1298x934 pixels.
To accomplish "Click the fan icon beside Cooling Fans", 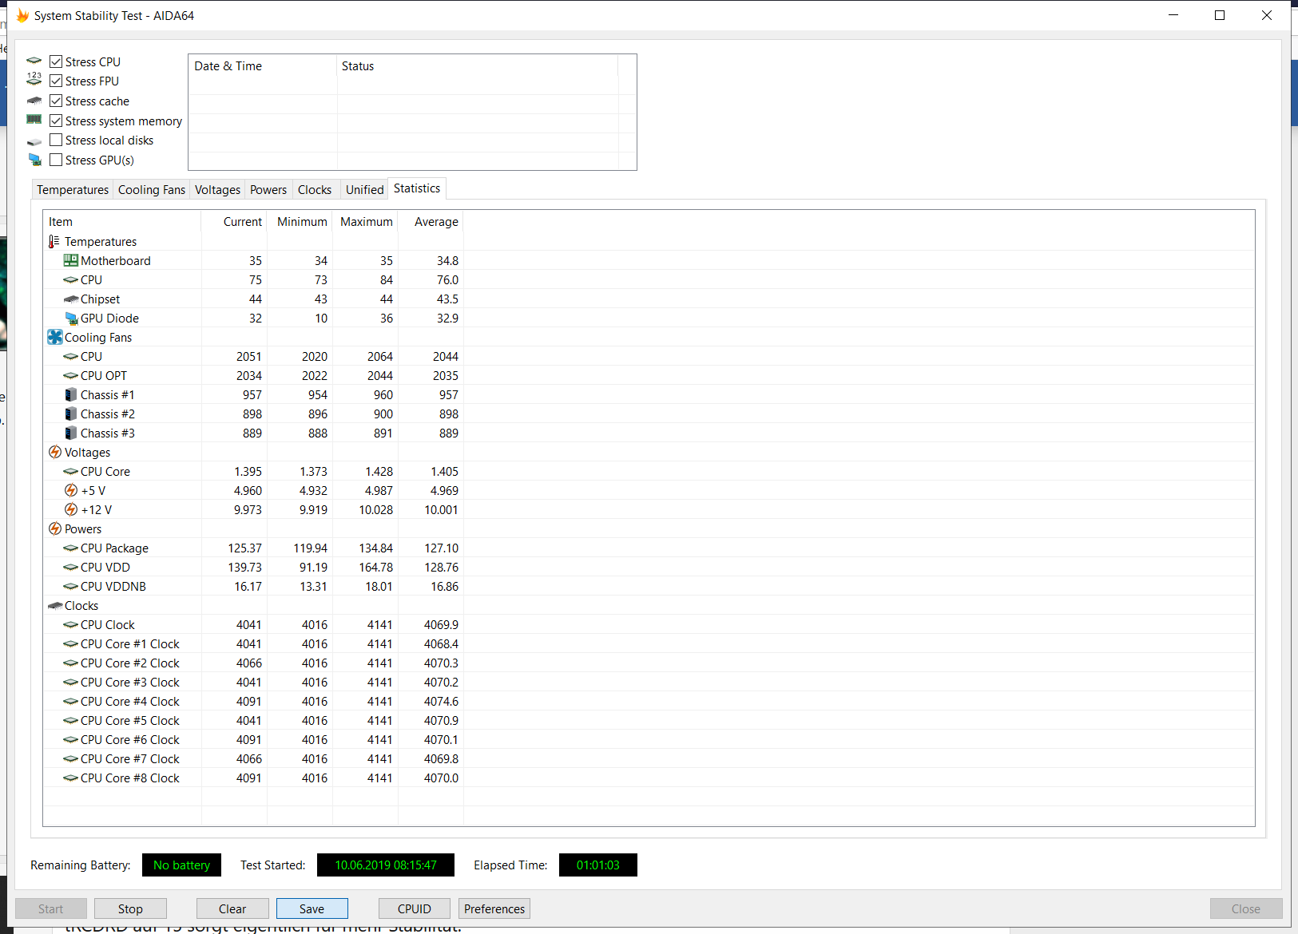I will (x=54, y=337).
